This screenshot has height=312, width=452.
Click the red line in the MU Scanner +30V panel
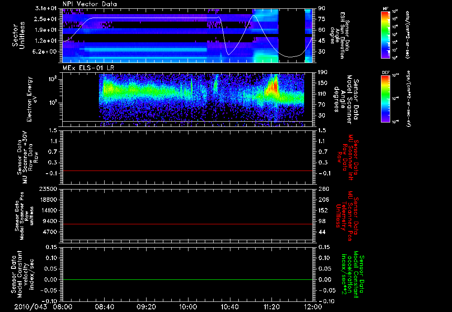coord(187,171)
